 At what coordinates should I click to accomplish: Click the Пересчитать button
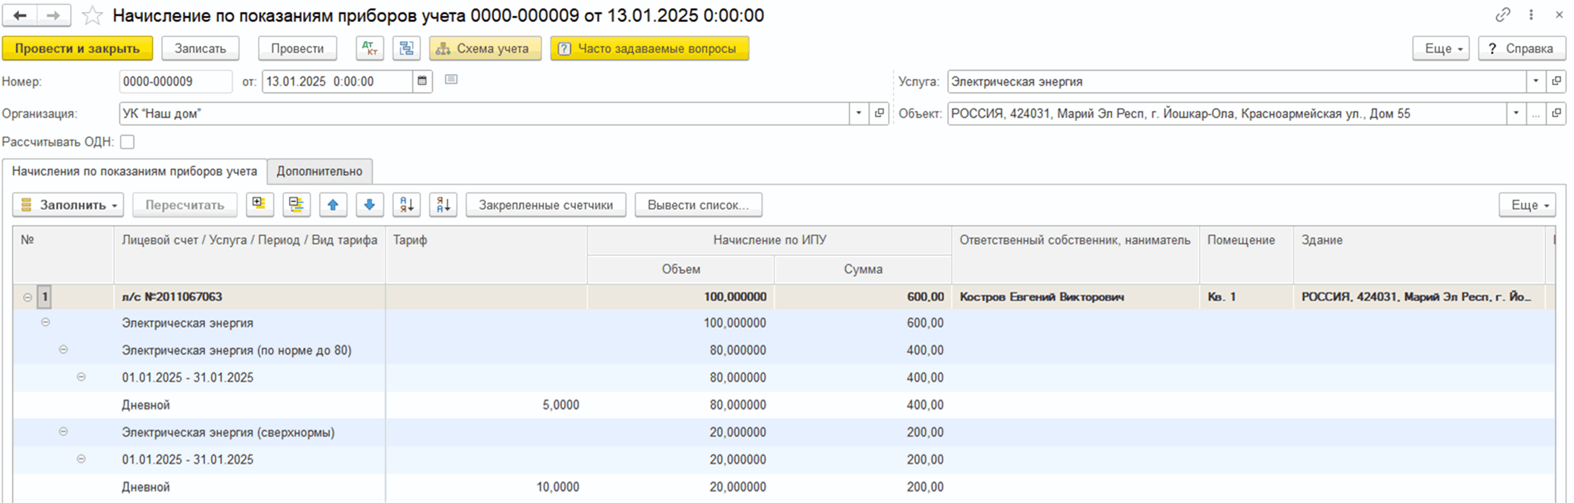(185, 205)
